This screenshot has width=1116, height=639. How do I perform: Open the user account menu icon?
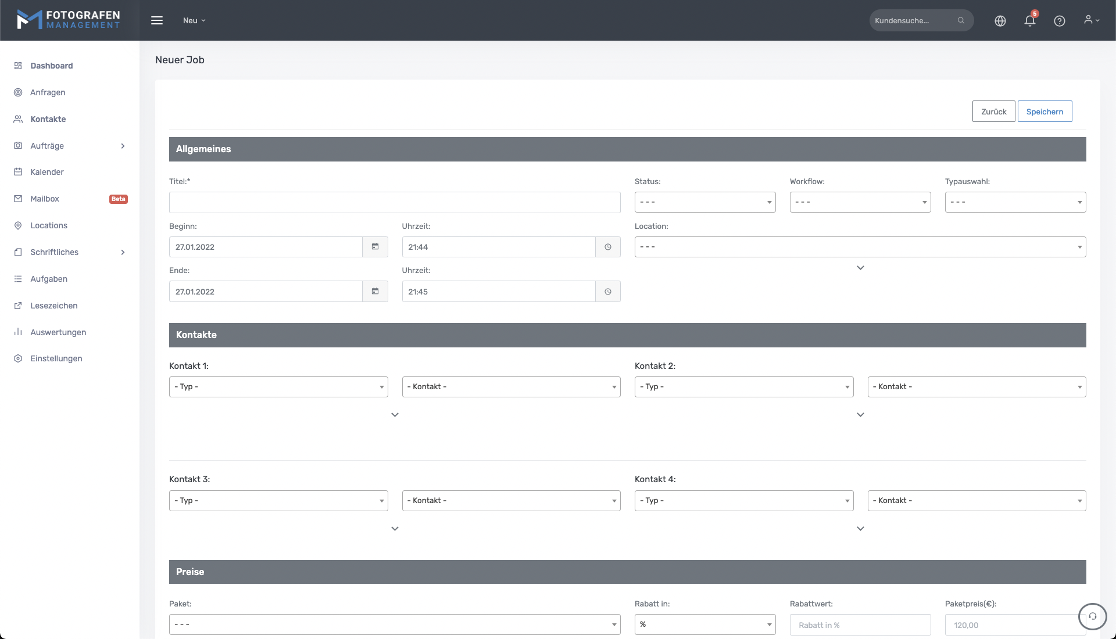pos(1091,20)
